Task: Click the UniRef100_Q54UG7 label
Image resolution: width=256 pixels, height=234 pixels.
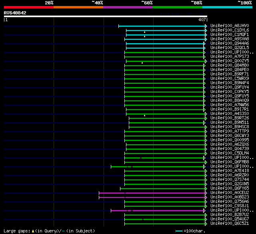Action: pos(230,219)
